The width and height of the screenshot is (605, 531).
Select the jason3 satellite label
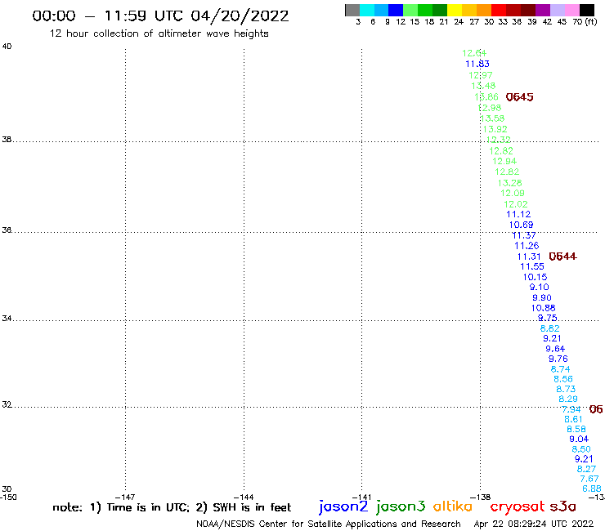401,506
